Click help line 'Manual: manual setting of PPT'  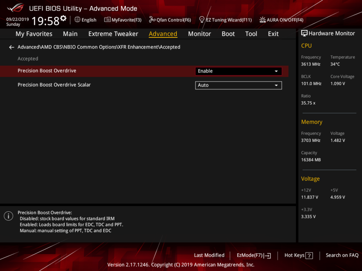66,231
